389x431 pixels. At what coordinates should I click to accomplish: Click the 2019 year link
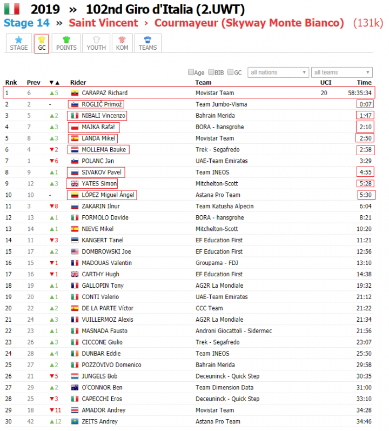tap(45, 9)
